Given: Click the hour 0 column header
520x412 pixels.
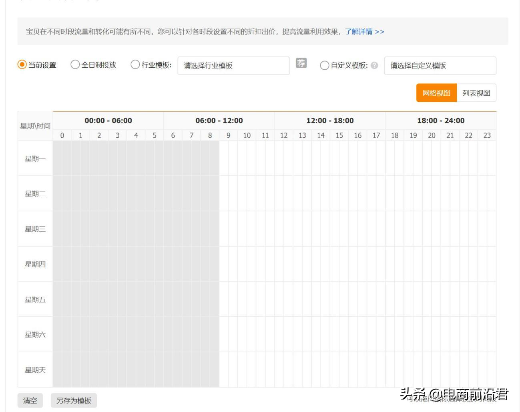Looking at the screenshot, I should pyautogui.click(x=62, y=135).
